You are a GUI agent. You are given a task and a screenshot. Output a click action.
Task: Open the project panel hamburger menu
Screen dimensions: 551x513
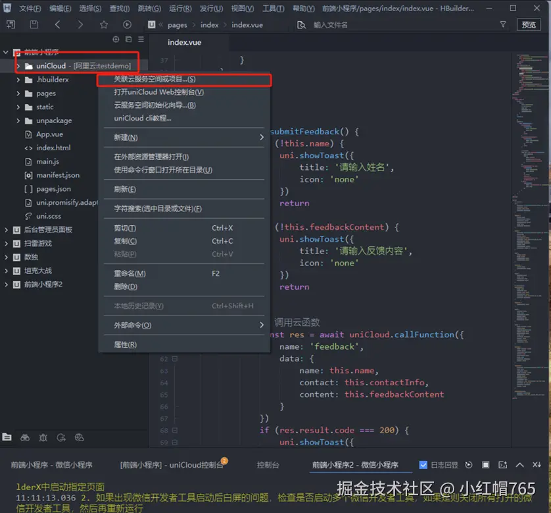[x=141, y=40]
